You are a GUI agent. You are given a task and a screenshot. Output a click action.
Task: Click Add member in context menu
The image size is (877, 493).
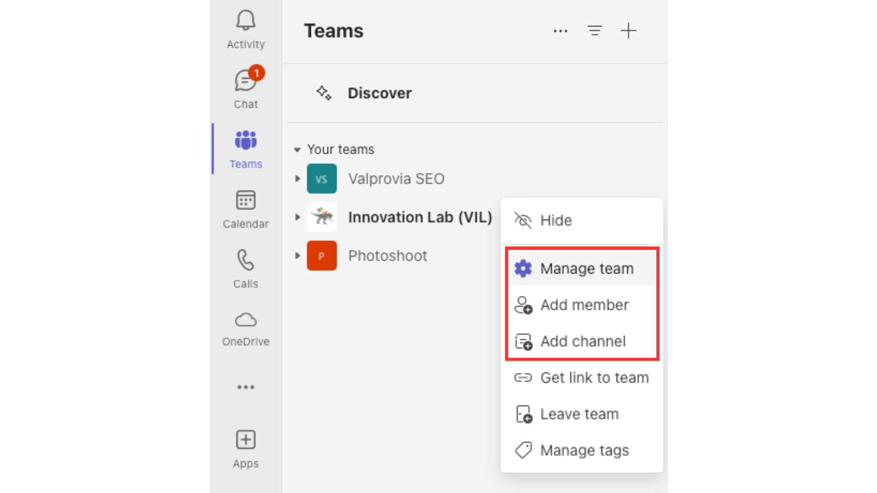pyautogui.click(x=584, y=304)
